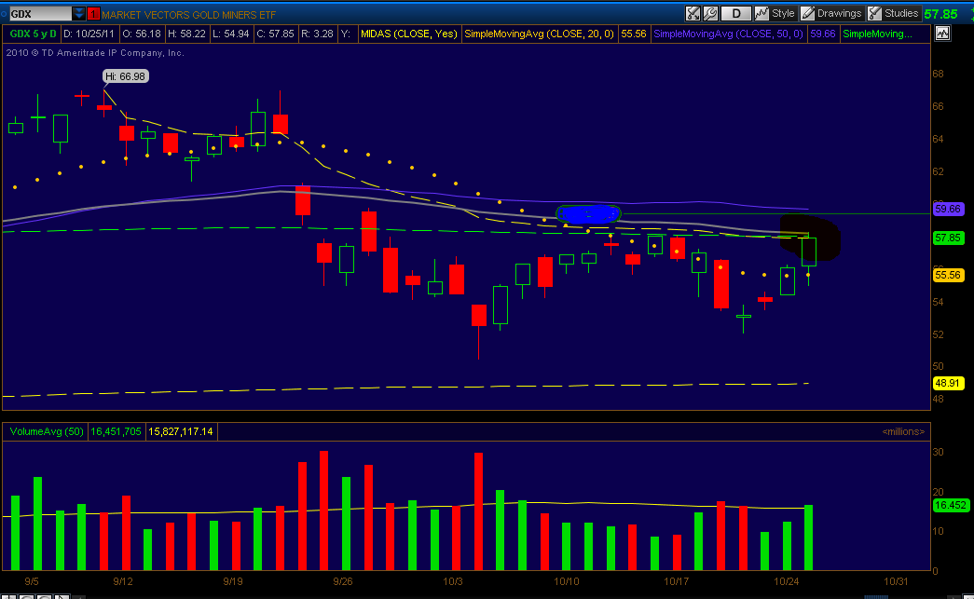Open the quick study flask-arrow icon
Screen dimensions: 974x599
point(693,13)
